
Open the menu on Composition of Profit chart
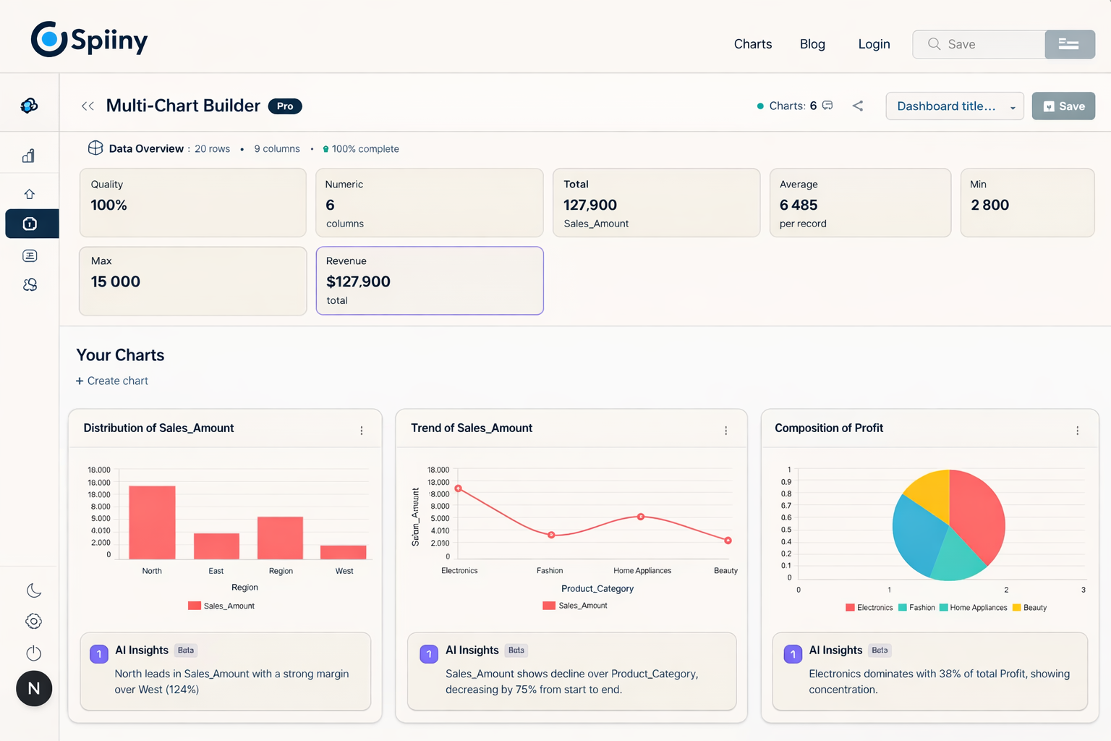click(x=1077, y=429)
